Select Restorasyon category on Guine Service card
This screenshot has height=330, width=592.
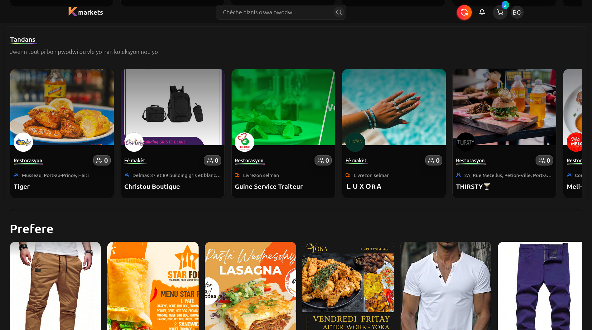pyautogui.click(x=249, y=161)
